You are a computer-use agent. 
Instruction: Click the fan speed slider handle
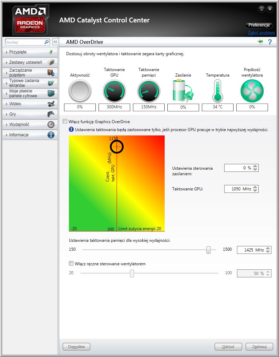coord(132,273)
